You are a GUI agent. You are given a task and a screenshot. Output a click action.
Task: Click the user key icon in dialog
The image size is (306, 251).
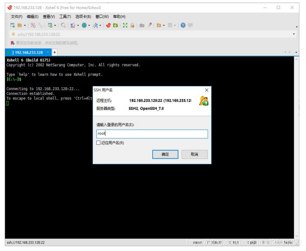pos(204,101)
